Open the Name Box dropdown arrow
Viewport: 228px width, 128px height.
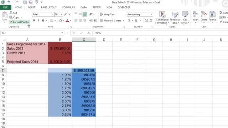coord(62,33)
